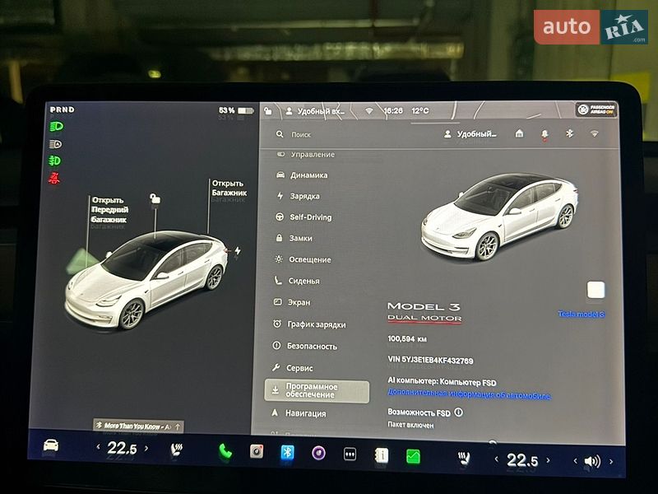Open the Self-Driving settings
The width and height of the screenshot is (658, 494).
pos(304,217)
